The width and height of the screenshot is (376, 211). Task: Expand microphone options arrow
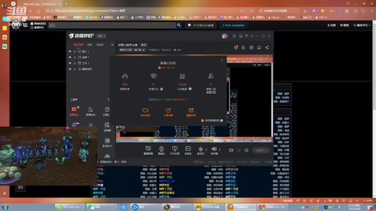click(206, 150)
